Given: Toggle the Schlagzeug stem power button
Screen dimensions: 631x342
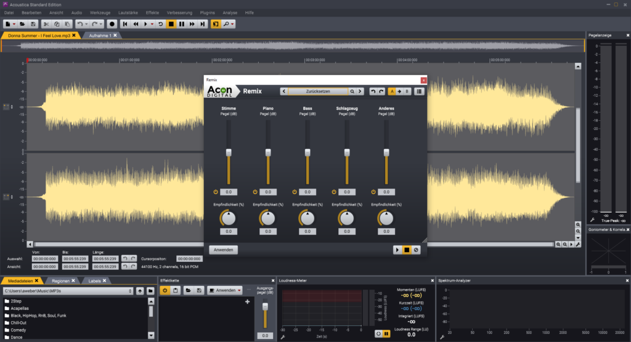Looking at the screenshot, I should [334, 192].
